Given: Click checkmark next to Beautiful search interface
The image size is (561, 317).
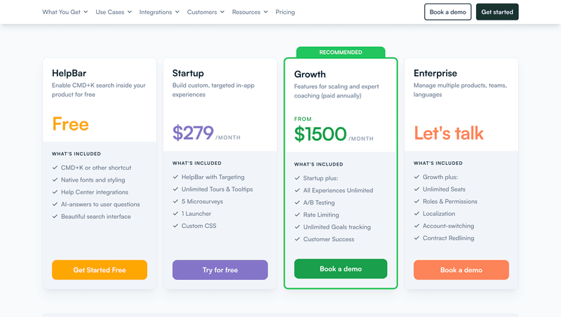Looking at the screenshot, I should pos(55,217).
